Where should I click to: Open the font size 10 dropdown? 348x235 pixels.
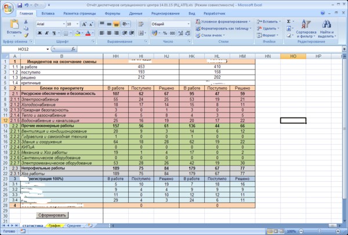[x=78, y=24]
